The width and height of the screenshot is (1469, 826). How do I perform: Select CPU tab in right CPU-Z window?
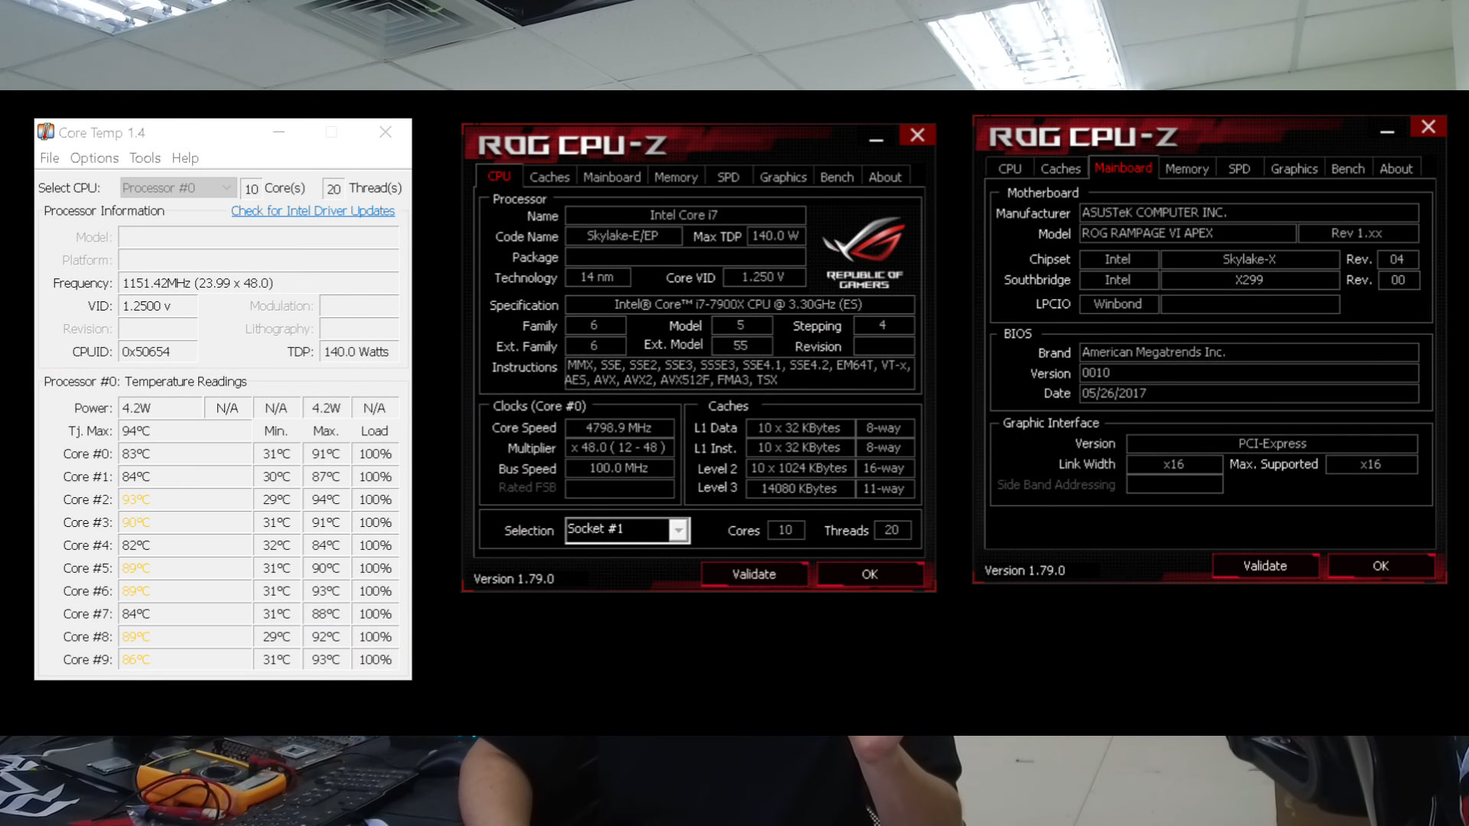pos(1010,169)
